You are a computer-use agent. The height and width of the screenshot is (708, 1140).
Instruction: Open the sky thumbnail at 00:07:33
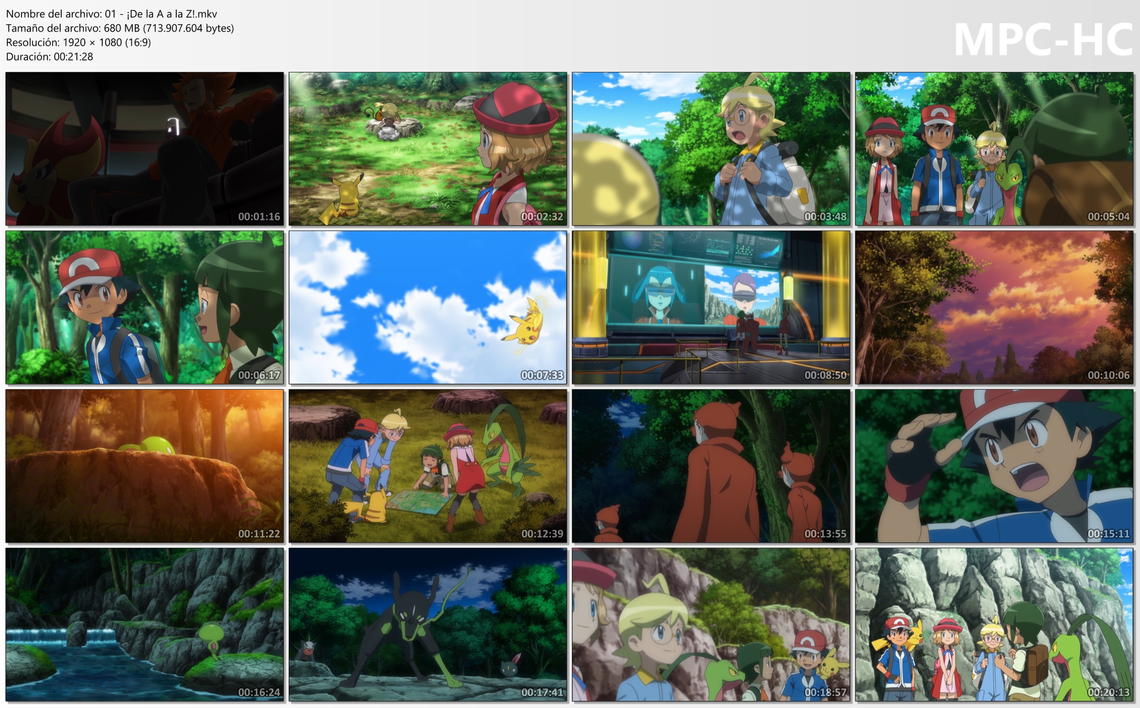[x=428, y=308]
